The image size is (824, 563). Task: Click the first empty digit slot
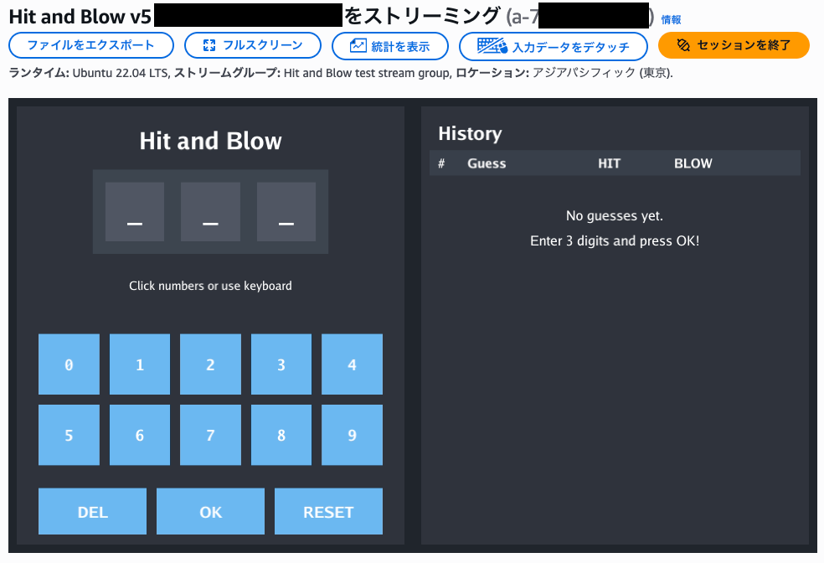[135, 212]
